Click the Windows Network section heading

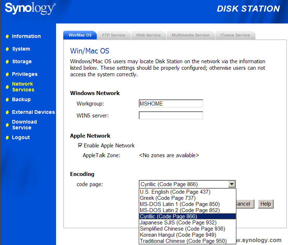coord(95,93)
